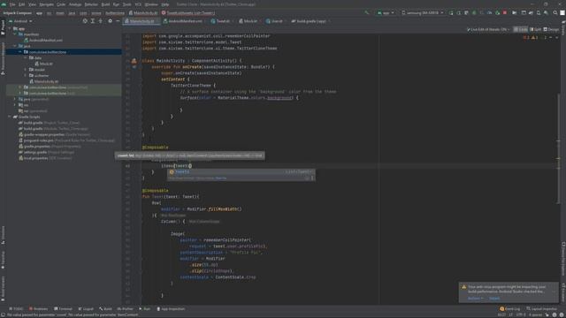Collapse the manifests folder node

(x=15, y=34)
